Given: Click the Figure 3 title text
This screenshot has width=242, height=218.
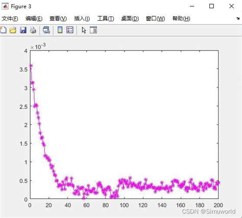Looking at the screenshot, I should point(21,7).
